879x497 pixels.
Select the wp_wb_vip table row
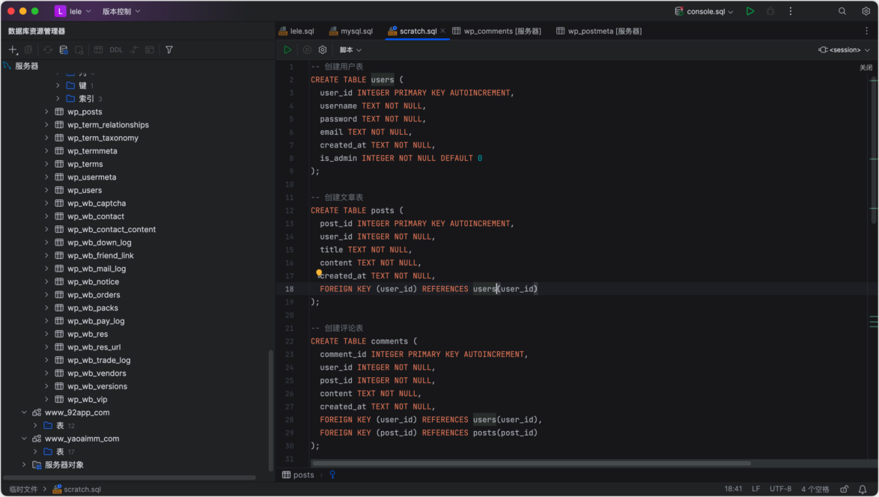tap(137, 400)
